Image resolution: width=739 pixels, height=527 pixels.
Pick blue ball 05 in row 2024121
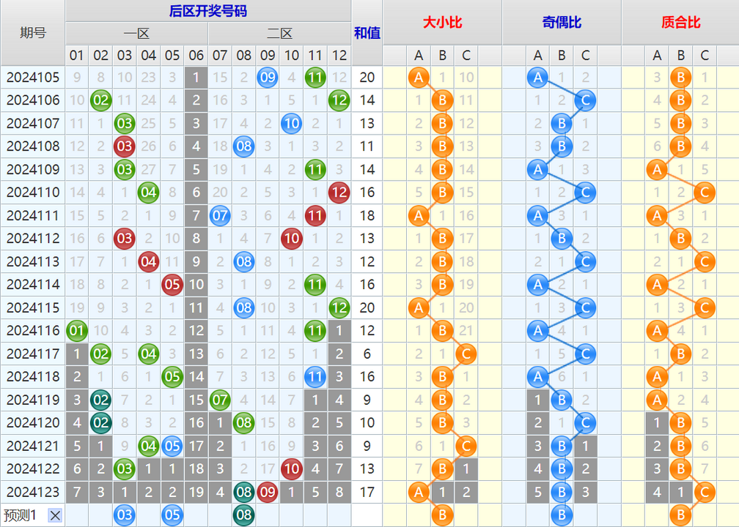click(172, 446)
